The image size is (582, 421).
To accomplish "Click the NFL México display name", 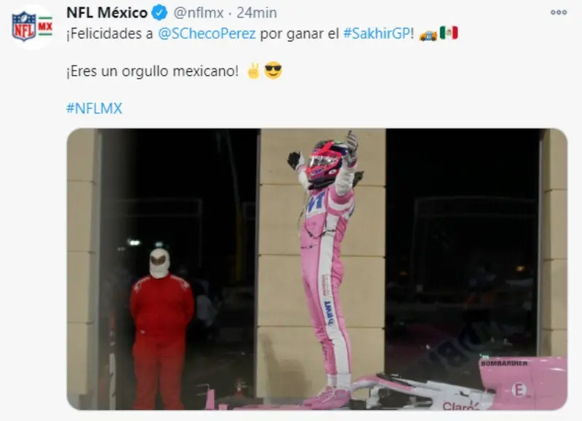I will pos(107,13).
